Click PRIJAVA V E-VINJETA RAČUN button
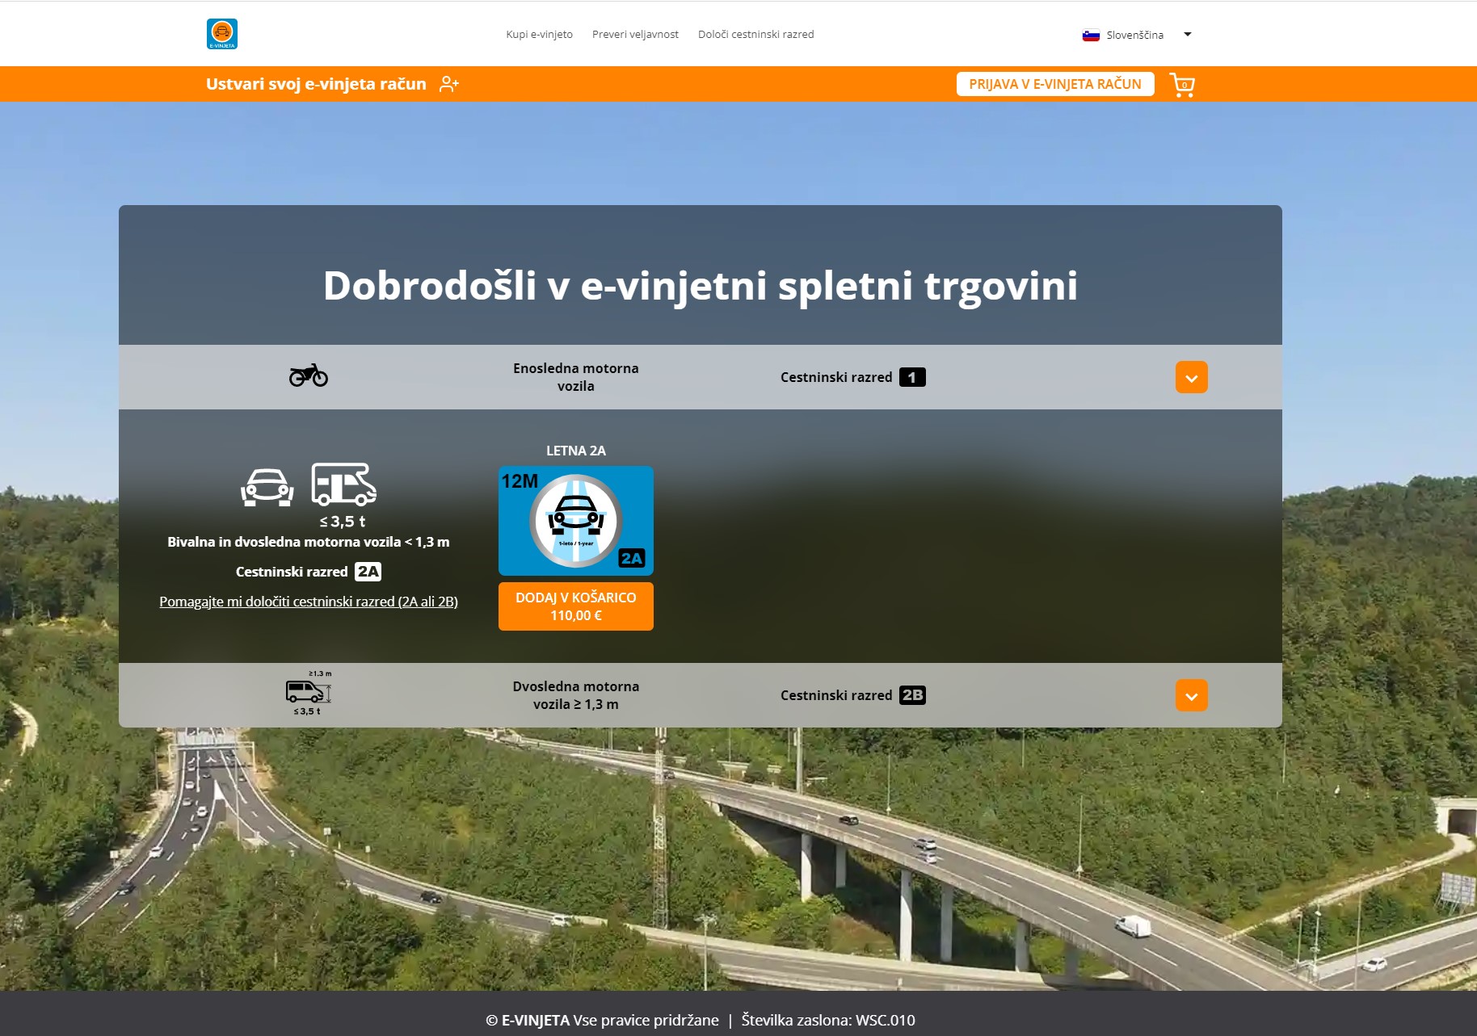This screenshot has height=1036, width=1477. point(1055,83)
